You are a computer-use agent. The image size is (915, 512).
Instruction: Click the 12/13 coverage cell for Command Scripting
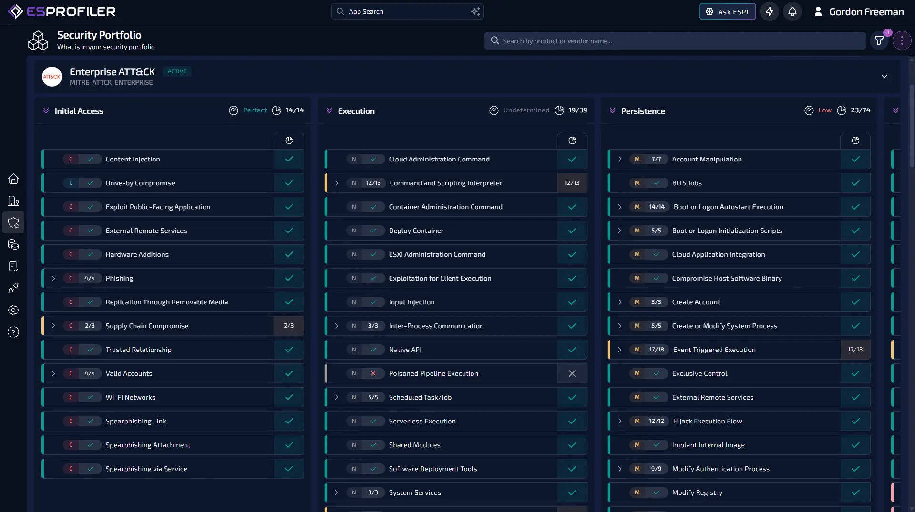(x=572, y=183)
